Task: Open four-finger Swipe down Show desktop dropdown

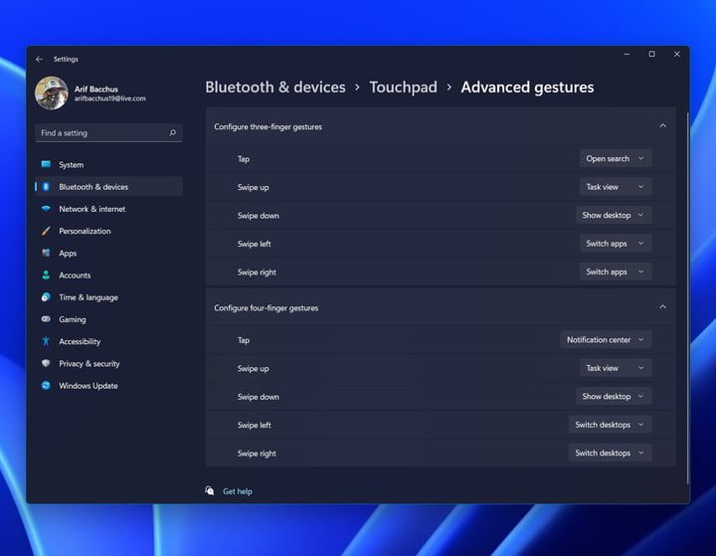Action: [614, 397]
